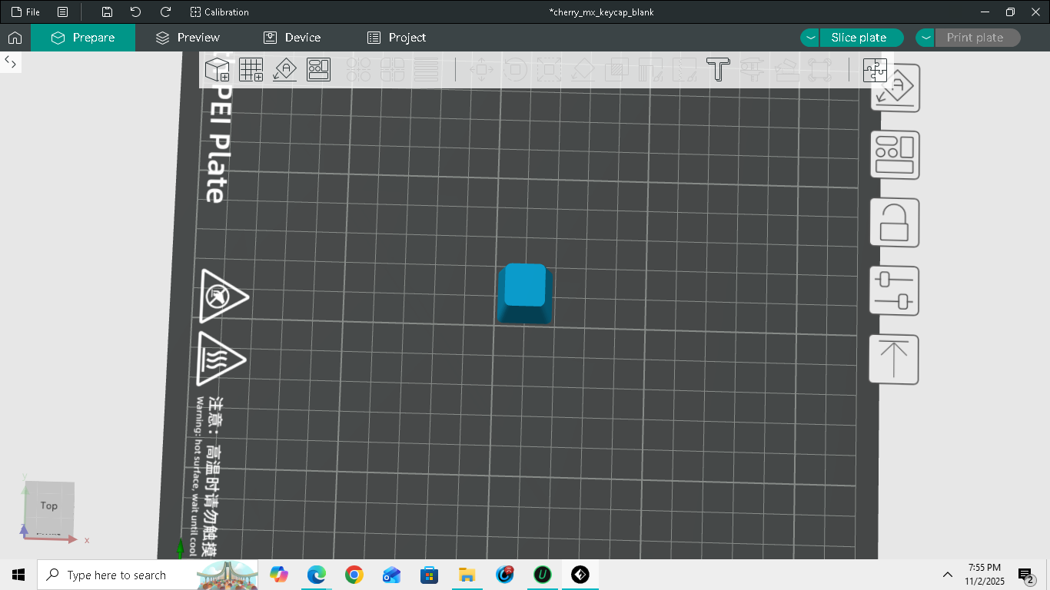Click the Variable layer height icon
Screen dimensions: 1050x590
click(x=427, y=70)
